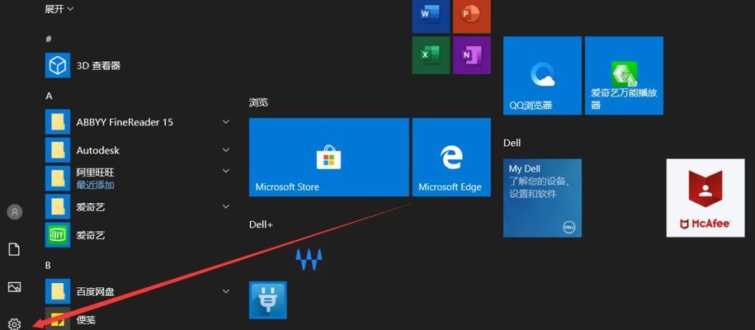Open Settings gear in the sidebar
This screenshot has width=755, height=330.
(x=15, y=324)
